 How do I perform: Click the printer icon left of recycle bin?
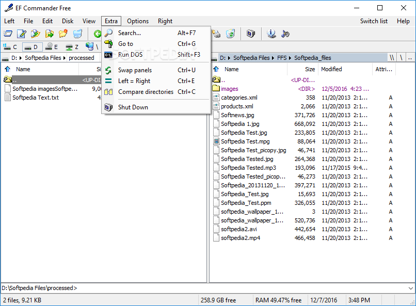coord(216,34)
